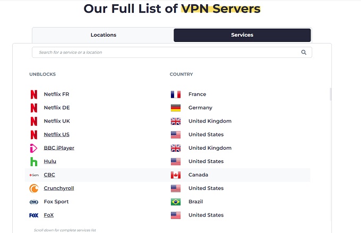Click the Netflix icon beside Netflix FR

click(x=34, y=94)
